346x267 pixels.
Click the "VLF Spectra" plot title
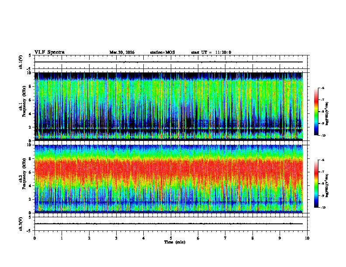click(x=50, y=52)
